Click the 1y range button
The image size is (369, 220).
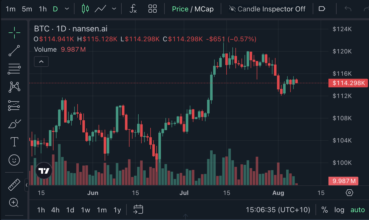(117, 210)
